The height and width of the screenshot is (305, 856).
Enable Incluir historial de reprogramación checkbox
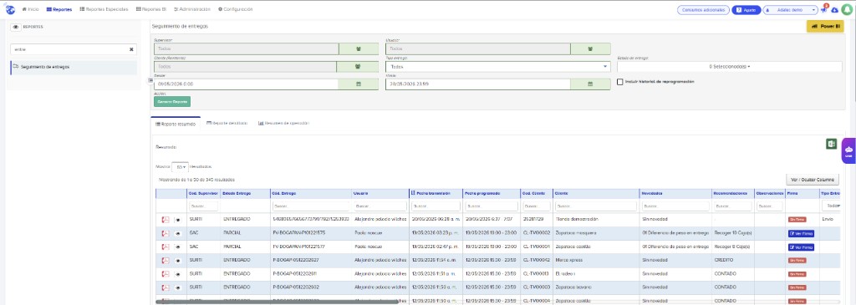click(x=620, y=82)
